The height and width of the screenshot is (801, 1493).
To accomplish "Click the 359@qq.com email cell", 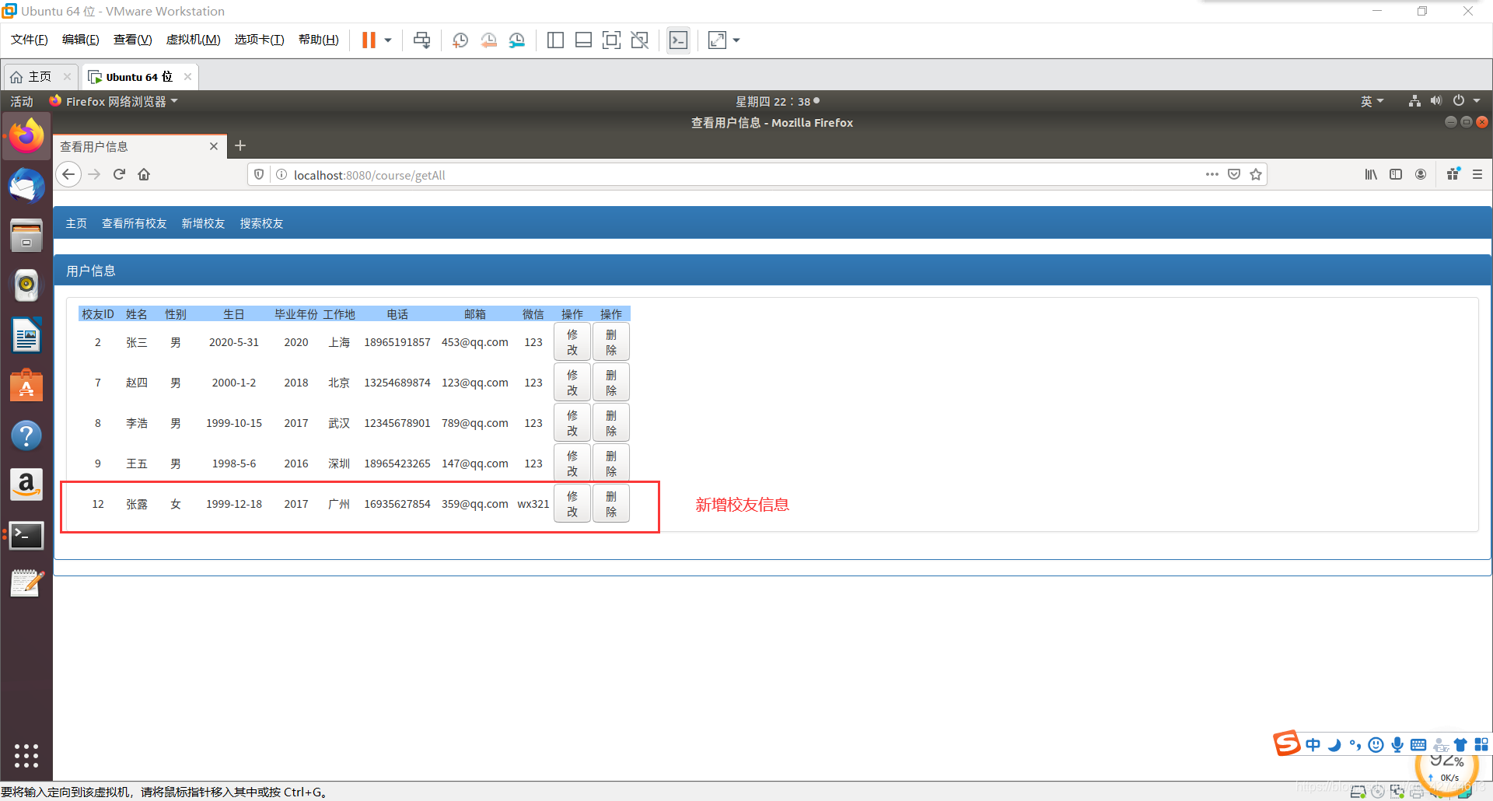I will 474,504.
